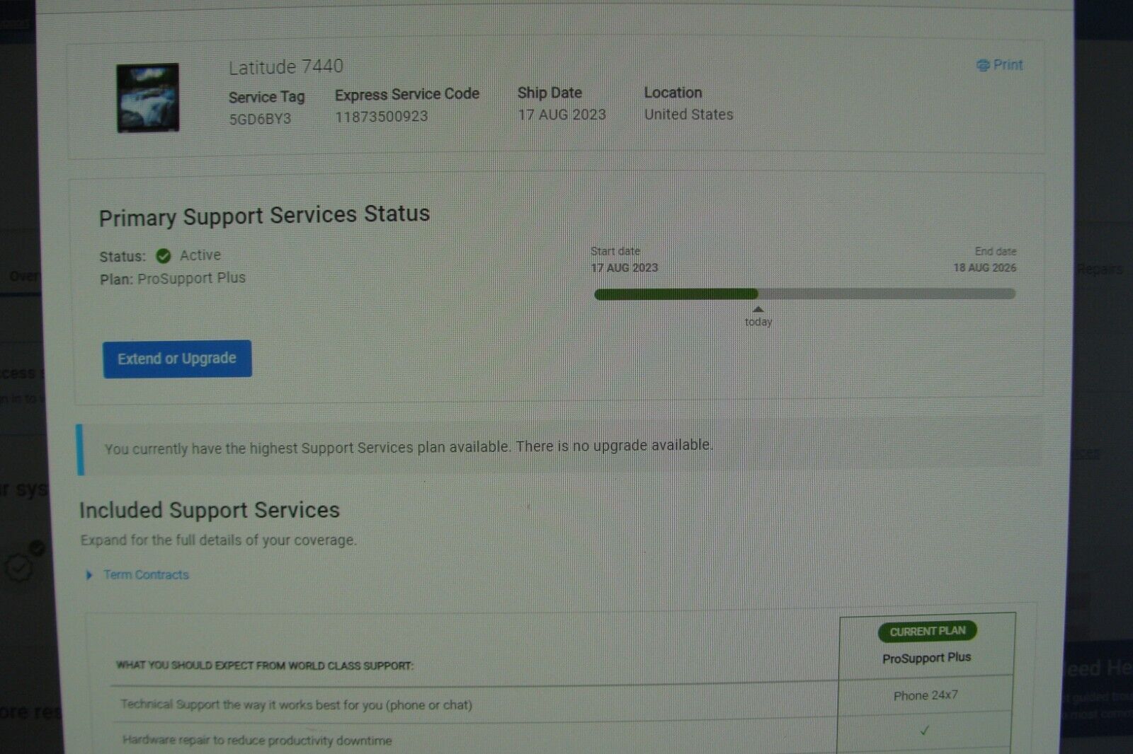The height and width of the screenshot is (754, 1133).
Task: Click the no upgrade available notice
Action: [559, 448]
